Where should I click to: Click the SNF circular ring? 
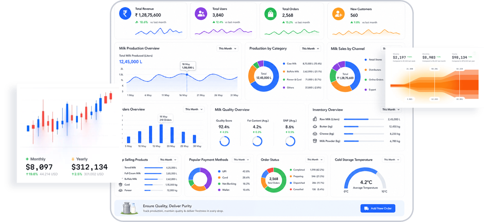[290, 141]
